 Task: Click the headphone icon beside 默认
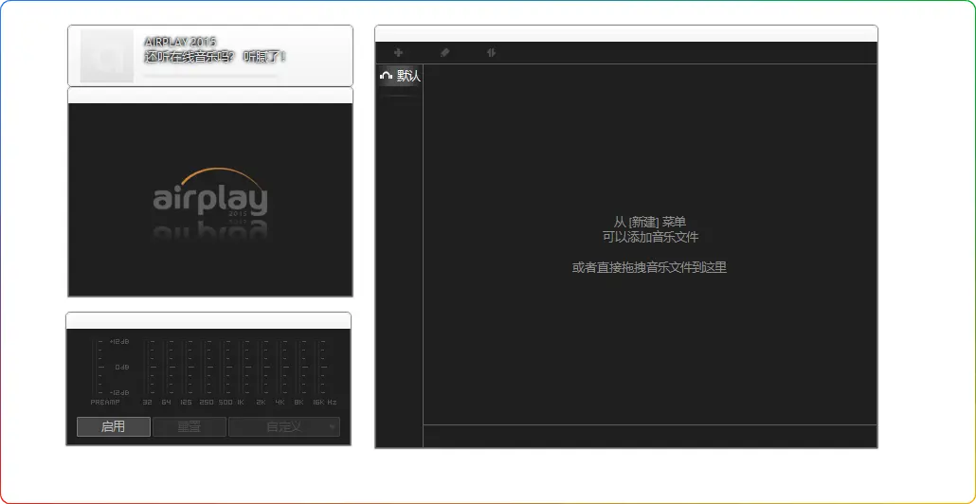(386, 76)
